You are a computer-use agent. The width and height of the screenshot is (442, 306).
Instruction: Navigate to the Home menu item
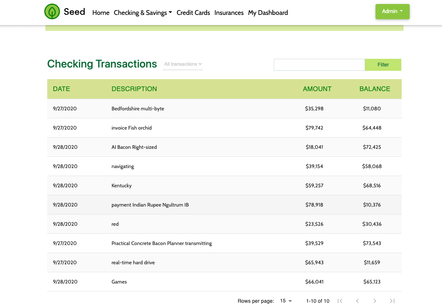[101, 13]
